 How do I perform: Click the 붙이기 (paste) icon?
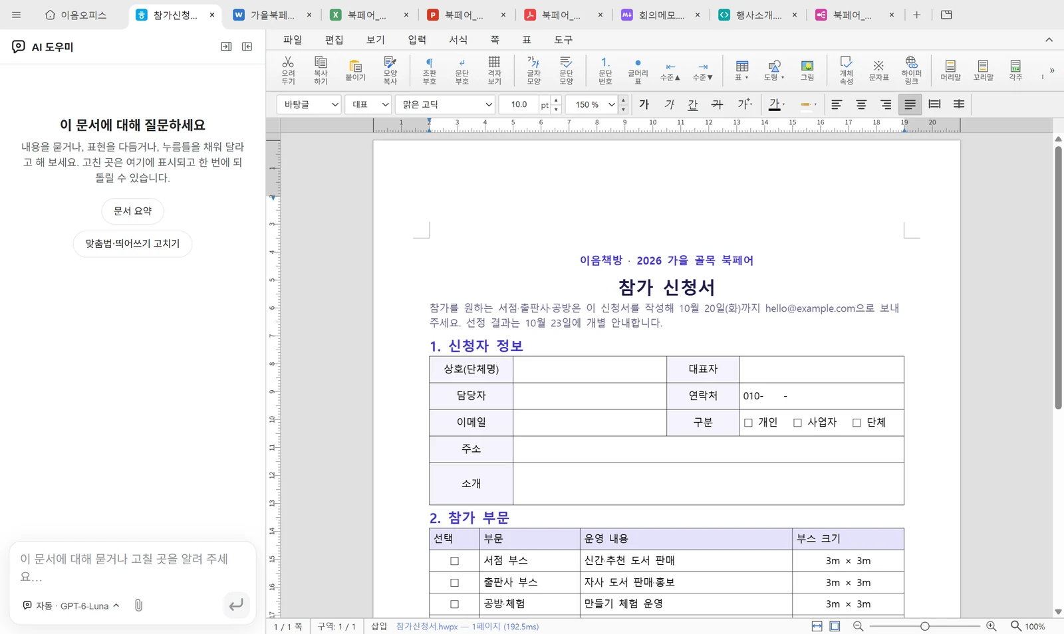(356, 70)
